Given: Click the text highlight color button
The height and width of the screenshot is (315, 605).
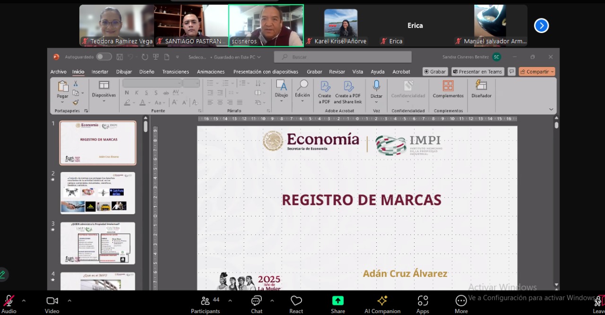Looking at the screenshot, I should (127, 102).
